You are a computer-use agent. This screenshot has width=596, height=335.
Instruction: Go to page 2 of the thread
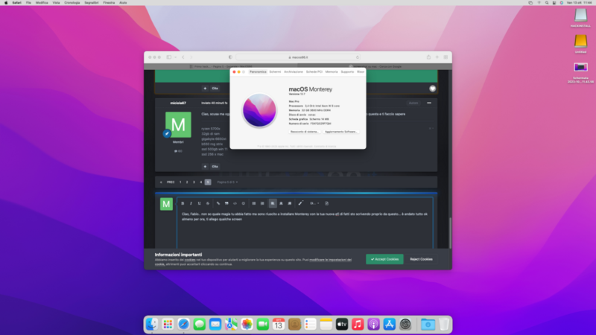(187, 182)
